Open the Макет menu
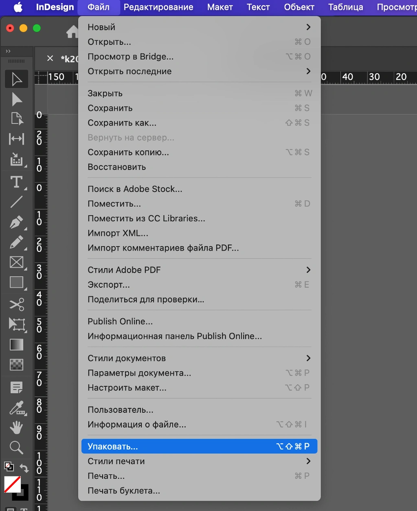 (220, 7)
